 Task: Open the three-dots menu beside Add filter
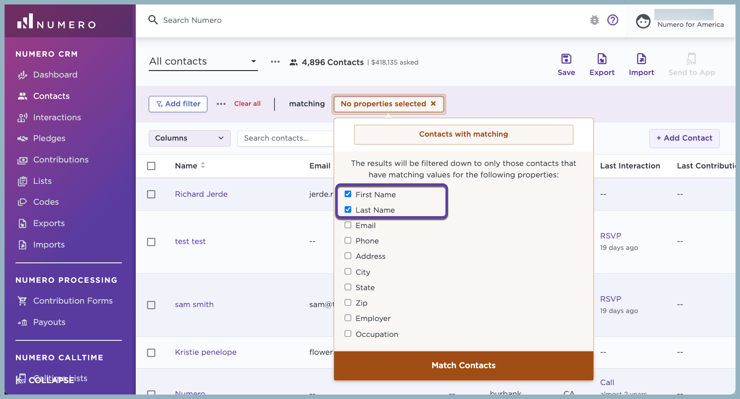coord(221,104)
